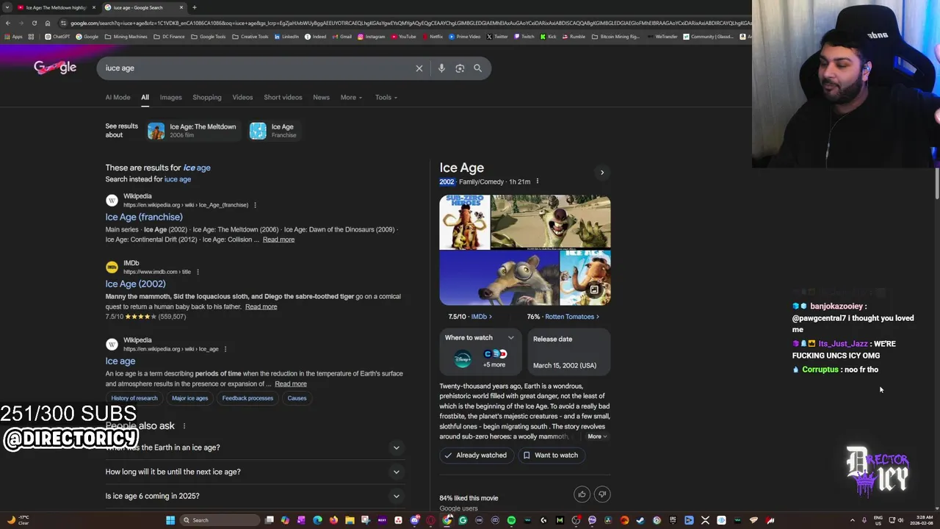Reload the page
Image resolution: width=940 pixels, height=529 pixels.
pos(34,23)
